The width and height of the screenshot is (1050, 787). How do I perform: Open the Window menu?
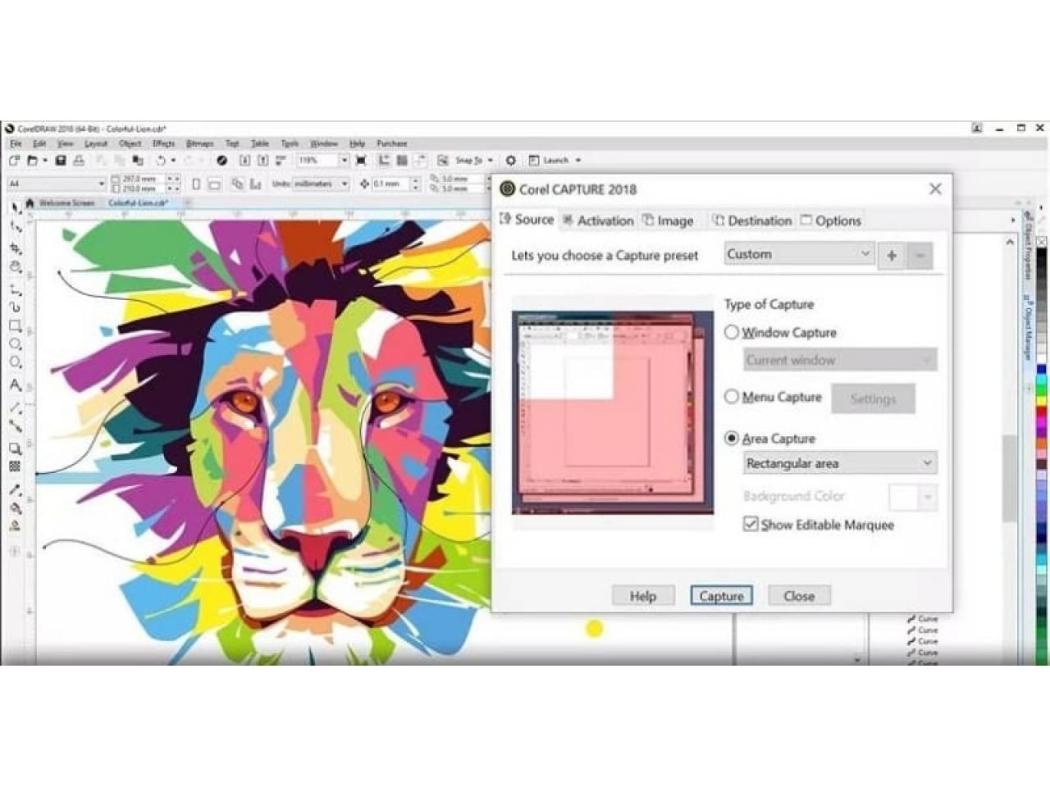pos(324,143)
